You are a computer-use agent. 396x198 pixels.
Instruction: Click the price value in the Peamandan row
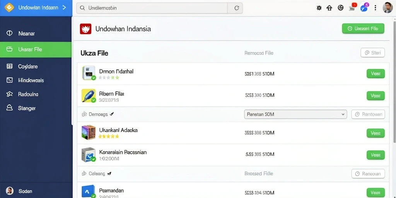coord(259,193)
